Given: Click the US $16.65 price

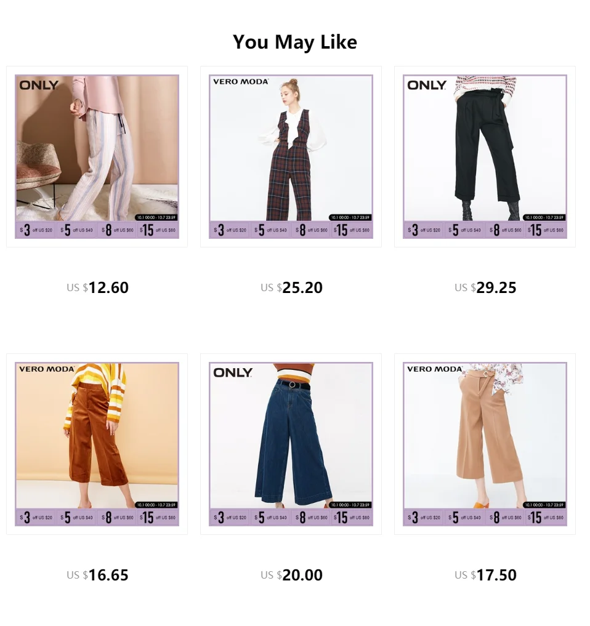Looking at the screenshot, I should (x=97, y=575).
